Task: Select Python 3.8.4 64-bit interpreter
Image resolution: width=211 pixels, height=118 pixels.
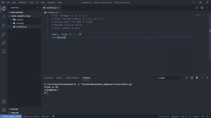Action: pos(31,116)
